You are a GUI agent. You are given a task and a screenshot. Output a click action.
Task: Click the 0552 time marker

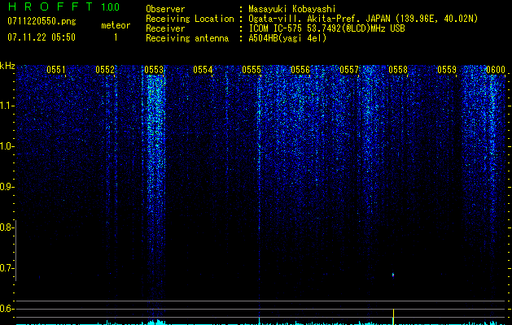(105, 70)
